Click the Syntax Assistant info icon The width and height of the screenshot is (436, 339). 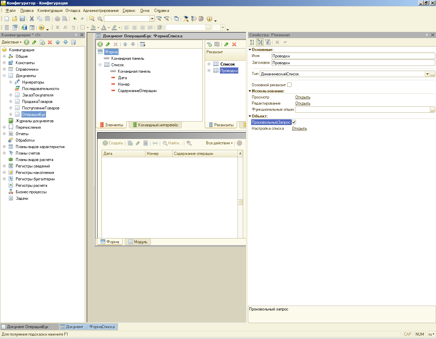pyautogui.click(x=209, y=19)
